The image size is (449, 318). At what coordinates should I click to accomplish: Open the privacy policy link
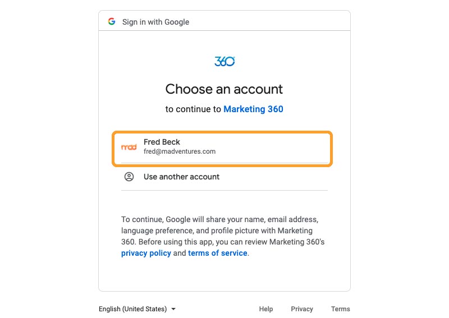tap(146, 253)
